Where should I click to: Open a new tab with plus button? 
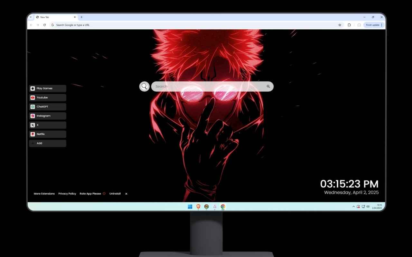tap(81, 17)
